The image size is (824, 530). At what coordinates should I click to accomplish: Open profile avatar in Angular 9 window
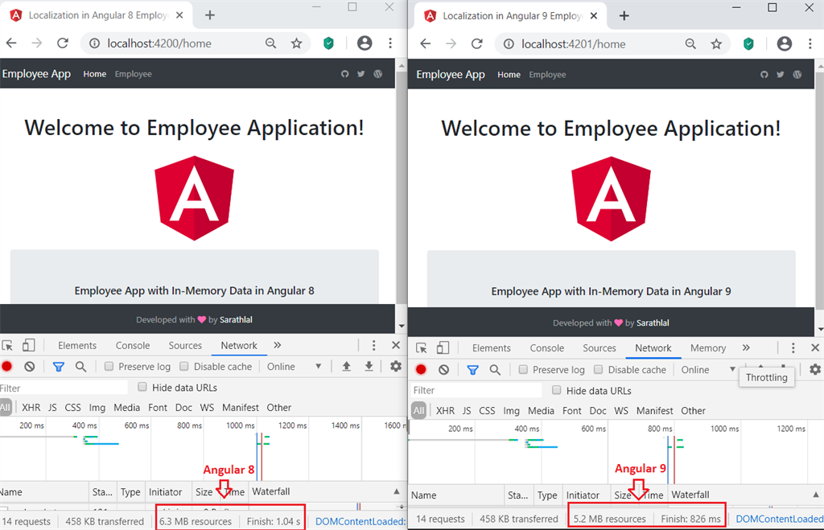point(784,44)
